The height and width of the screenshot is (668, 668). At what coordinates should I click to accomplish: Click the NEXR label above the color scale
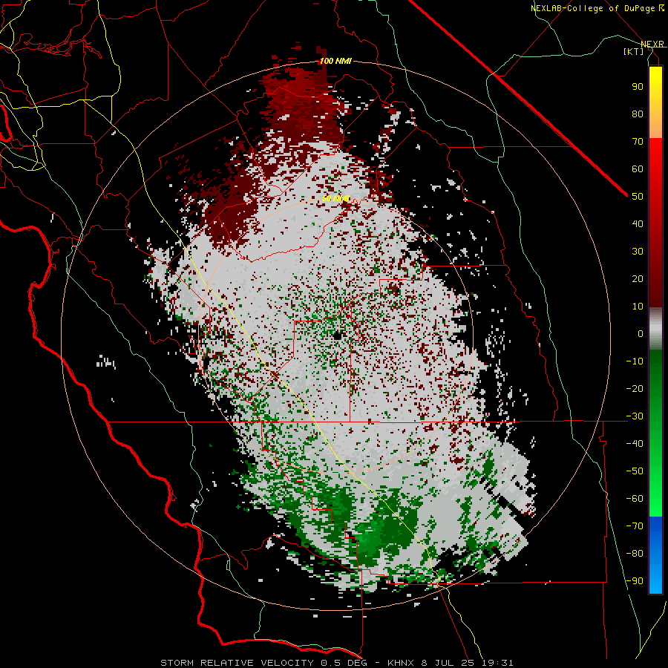pyautogui.click(x=652, y=44)
